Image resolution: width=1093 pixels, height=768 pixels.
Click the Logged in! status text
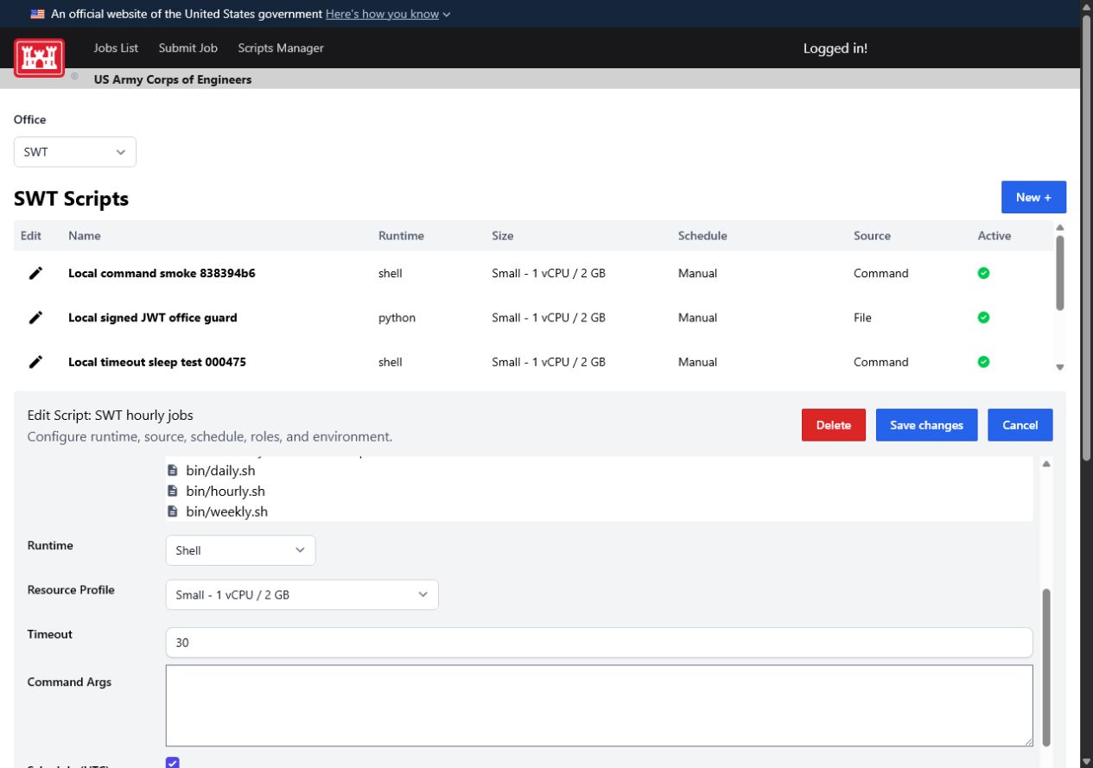pyautogui.click(x=836, y=48)
